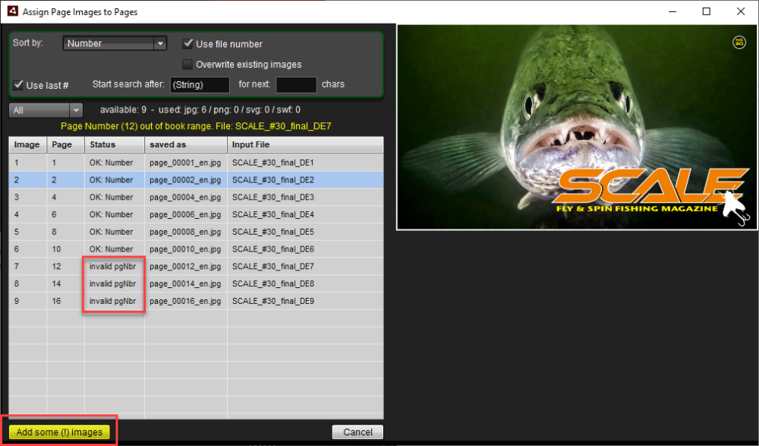The width and height of the screenshot is (759, 446).
Task: Select the SCALE_#30_final_DE9 input file cell
Action: click(x=305, y=301)
